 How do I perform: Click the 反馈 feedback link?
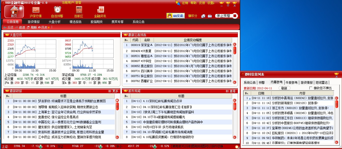tap(202, 3)
